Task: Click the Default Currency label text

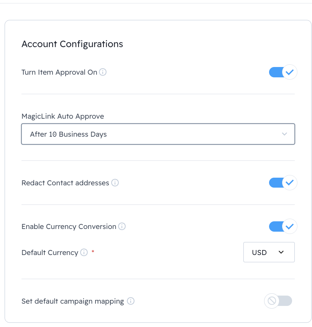Action: click(x=50, y=252)
